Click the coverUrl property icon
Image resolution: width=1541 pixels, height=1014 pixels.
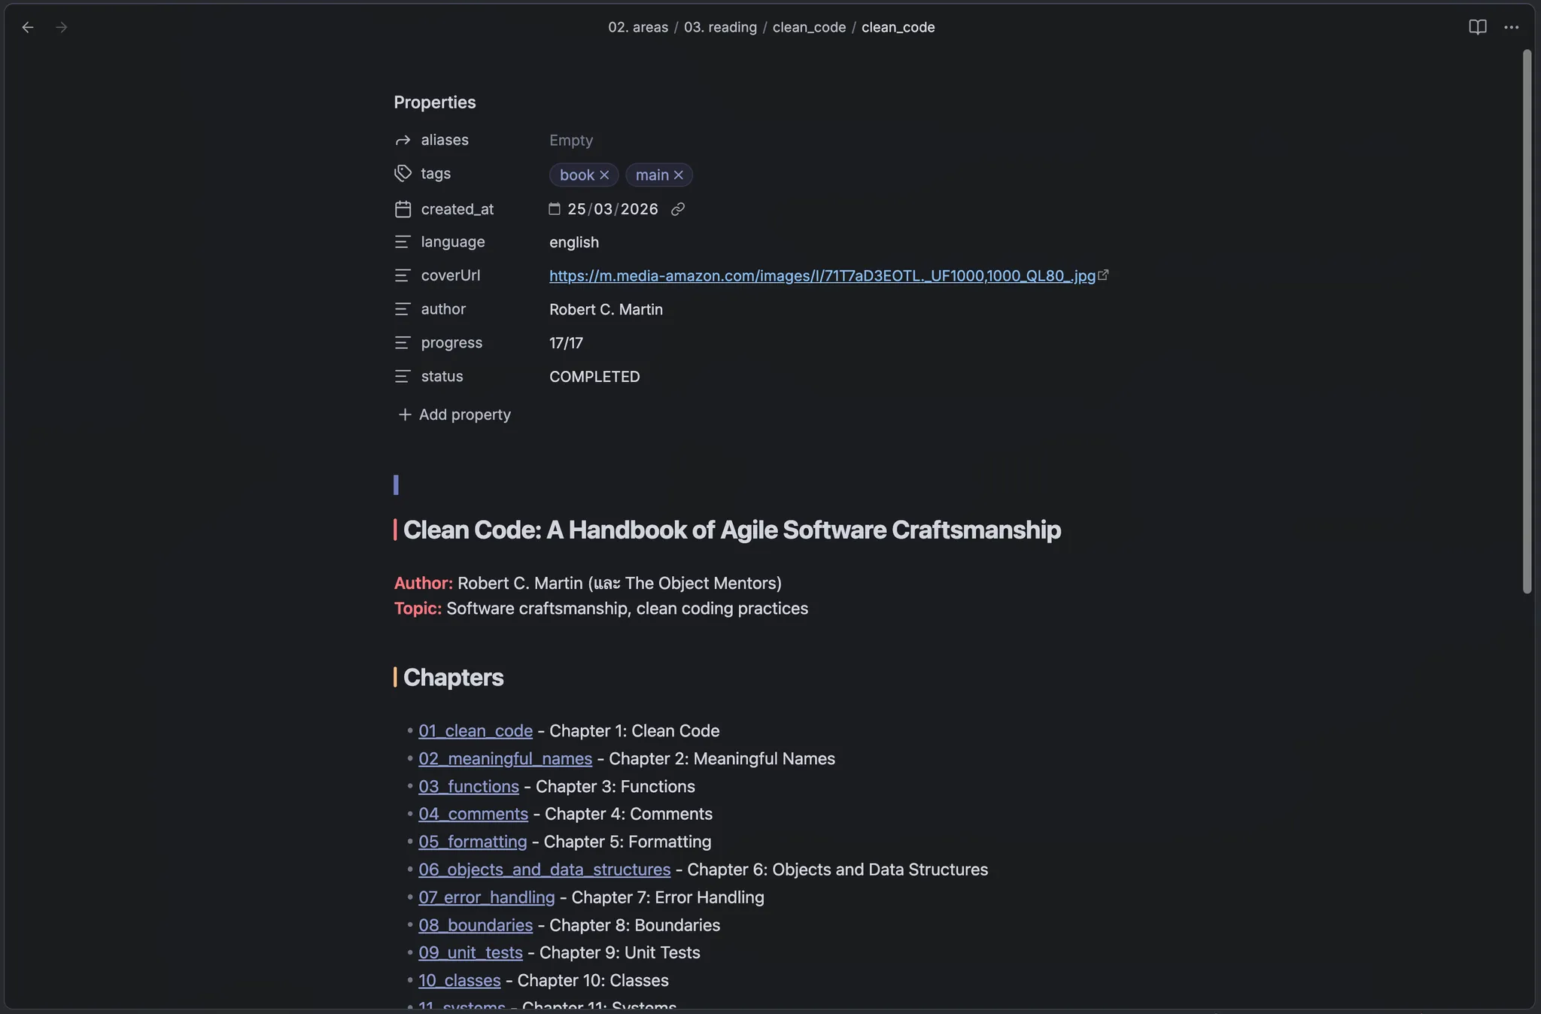coord(403,276)
